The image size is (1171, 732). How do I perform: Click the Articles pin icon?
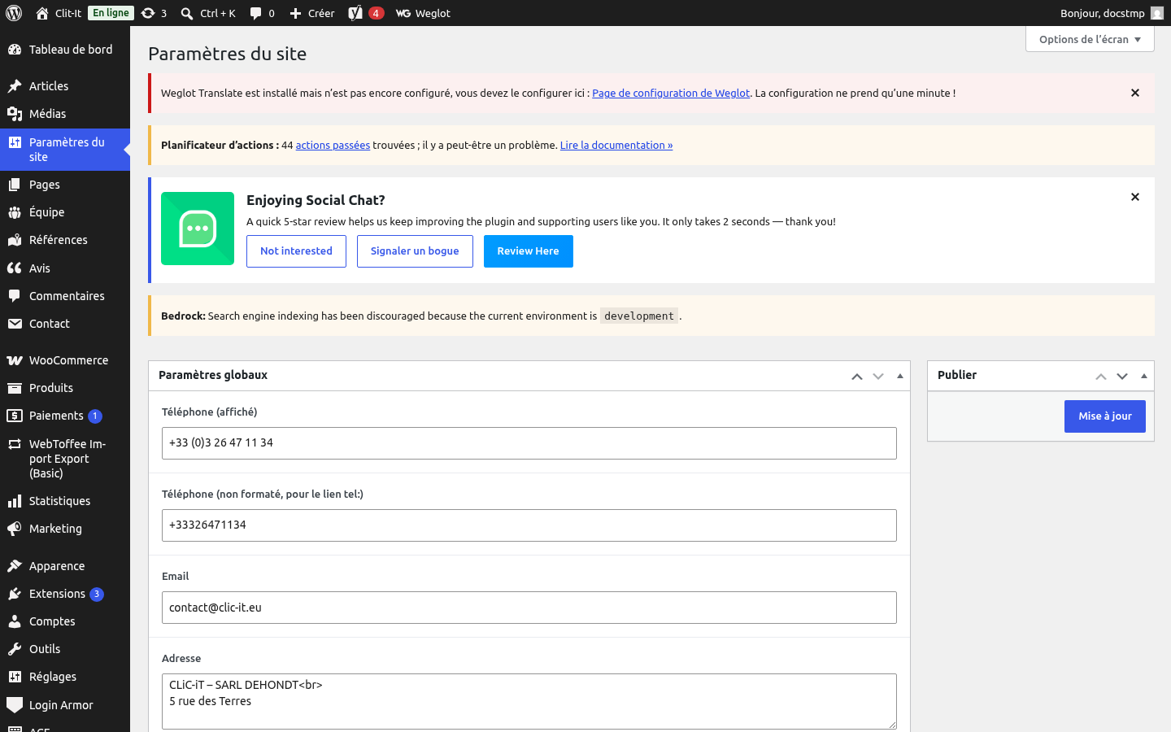15,86
